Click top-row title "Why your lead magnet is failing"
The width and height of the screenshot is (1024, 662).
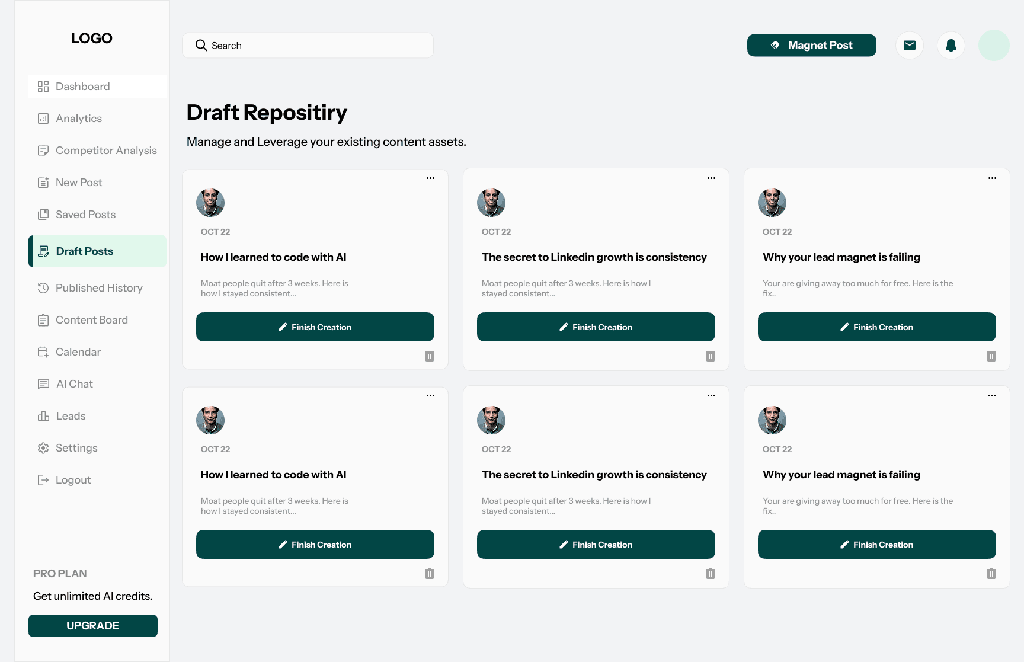point(841,257)
